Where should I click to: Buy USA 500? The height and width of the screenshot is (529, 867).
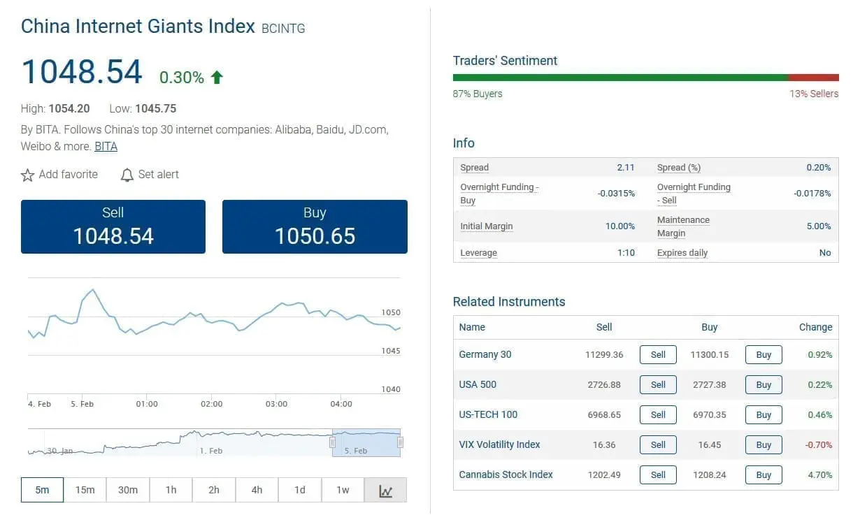coord(763,384)
